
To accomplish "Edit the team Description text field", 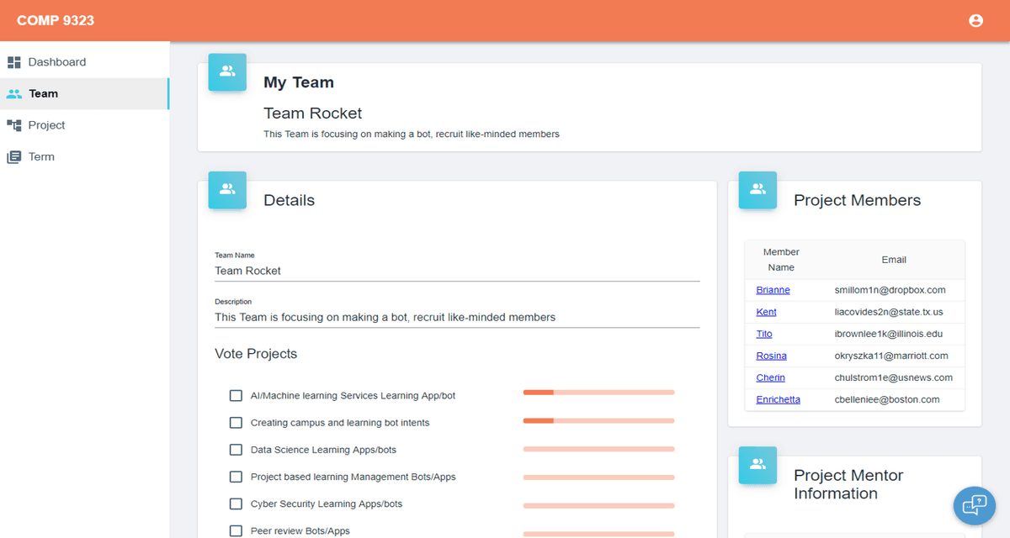I will click(457, 318).
